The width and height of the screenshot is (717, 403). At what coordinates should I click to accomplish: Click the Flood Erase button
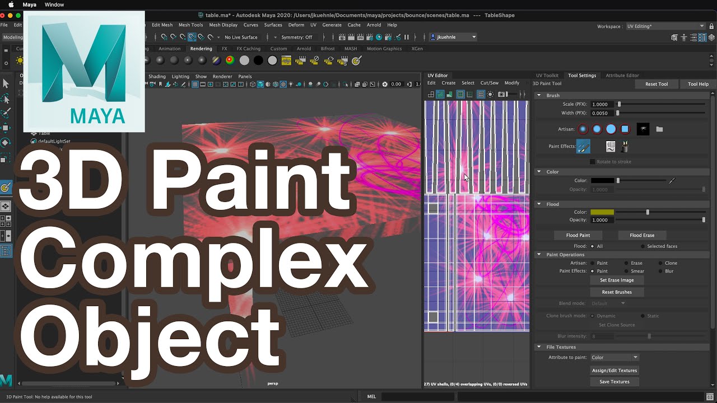tap(642, 235)
